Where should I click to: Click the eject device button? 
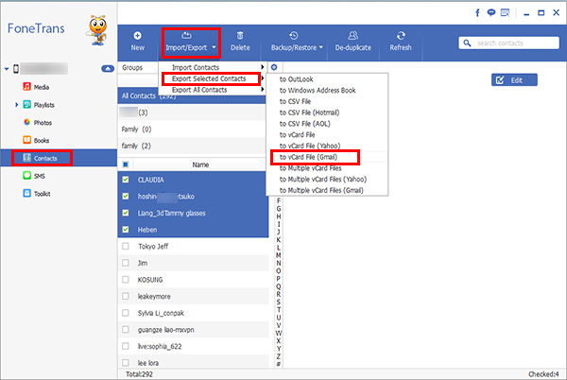[x=108, y=68]
